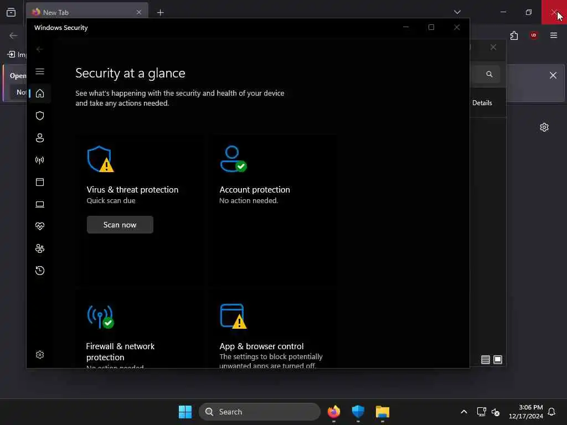Click the network status tray icon
This screenshot has width=567, height=425.
(x=481, y=412)
